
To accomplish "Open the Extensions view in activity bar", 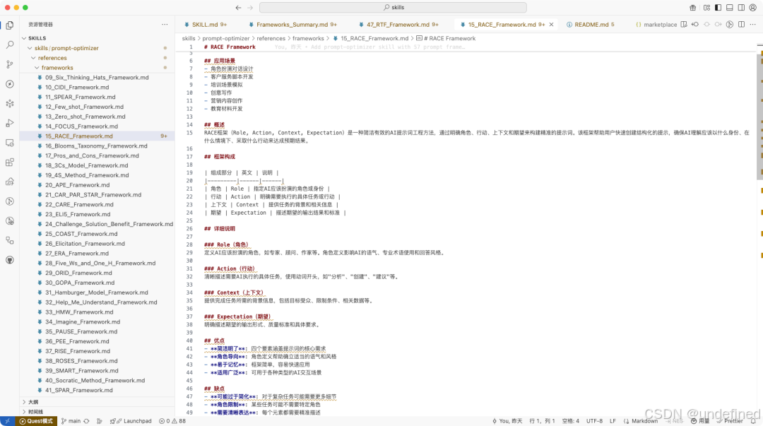I will tap(10, 162).
